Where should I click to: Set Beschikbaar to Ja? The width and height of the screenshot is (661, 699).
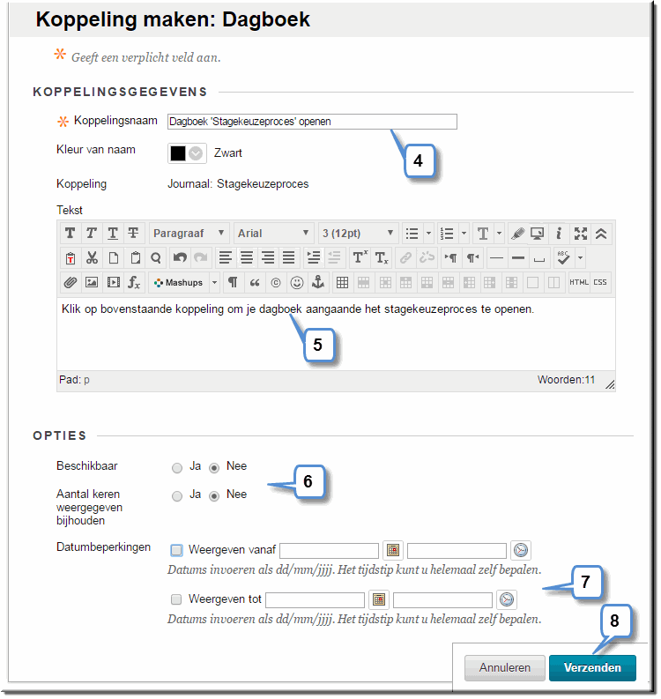[177, 469]
